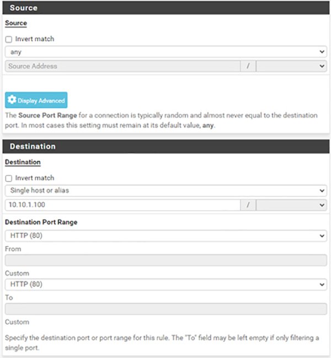Viewport: 331px width, 358px height.
Task: Click the gear icon on Display Advanced
Action: click(x=12, y=100)
